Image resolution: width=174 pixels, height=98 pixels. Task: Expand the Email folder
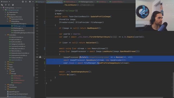pyautogui.click(x=7, y=71)
